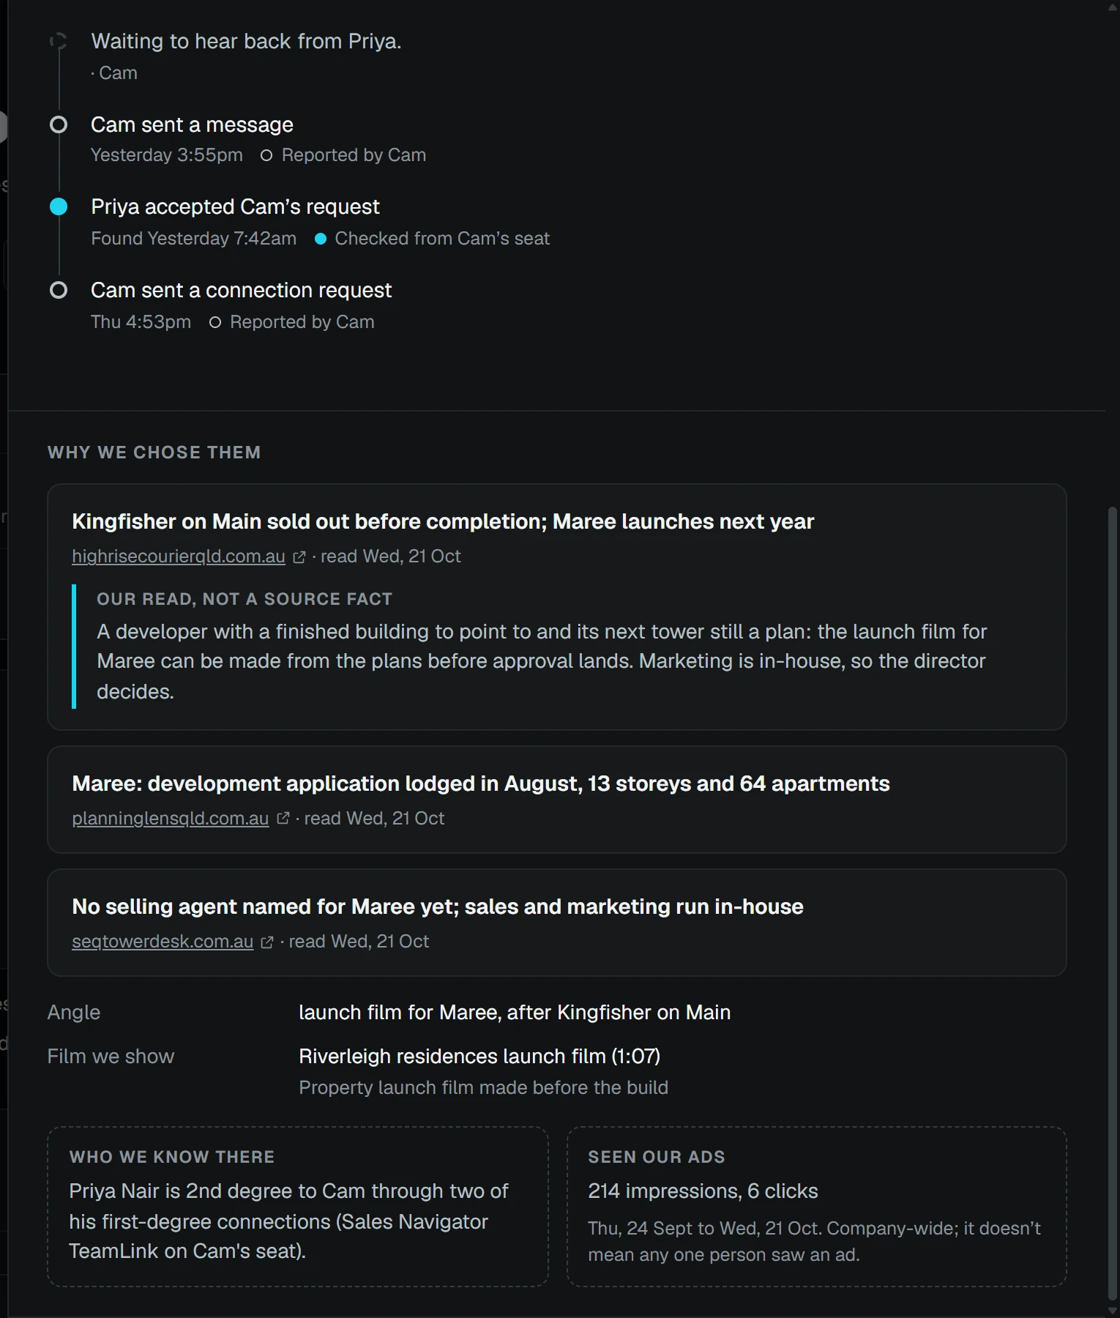Click the Seen Our Ads stats box
1120x1318 pixels.
817,1207
